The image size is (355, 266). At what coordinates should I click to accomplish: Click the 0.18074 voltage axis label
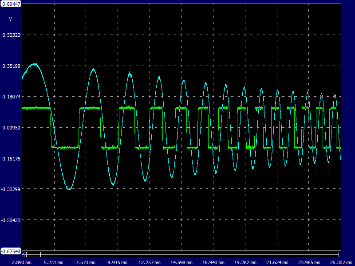(x=12, y=97)
